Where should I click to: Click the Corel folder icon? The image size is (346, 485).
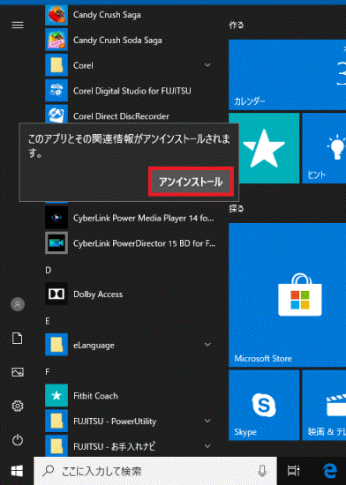point(56,65)
